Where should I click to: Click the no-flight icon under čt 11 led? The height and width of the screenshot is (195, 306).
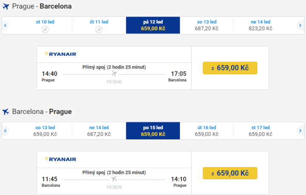coord(99,29)
